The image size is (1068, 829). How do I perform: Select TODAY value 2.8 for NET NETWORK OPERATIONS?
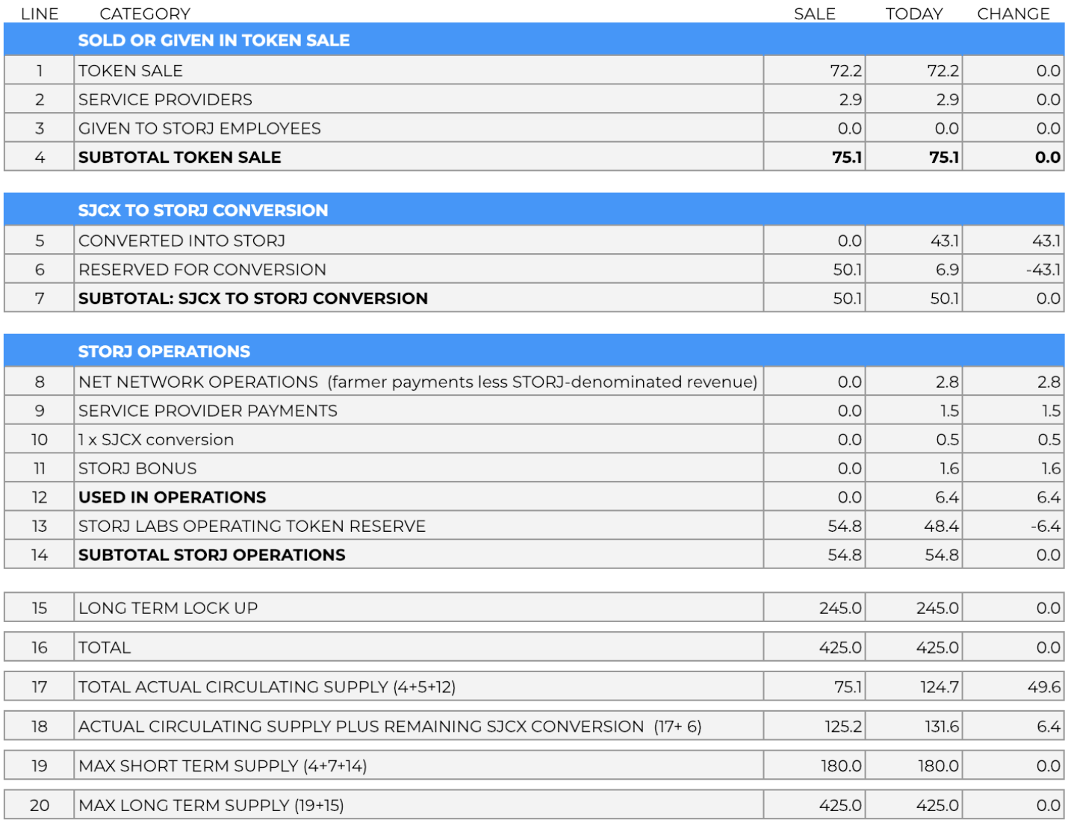point(947,382)
